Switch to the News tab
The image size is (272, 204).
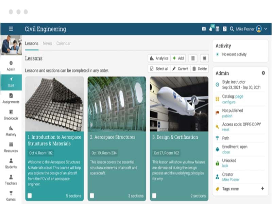click(x=47, y=44)
